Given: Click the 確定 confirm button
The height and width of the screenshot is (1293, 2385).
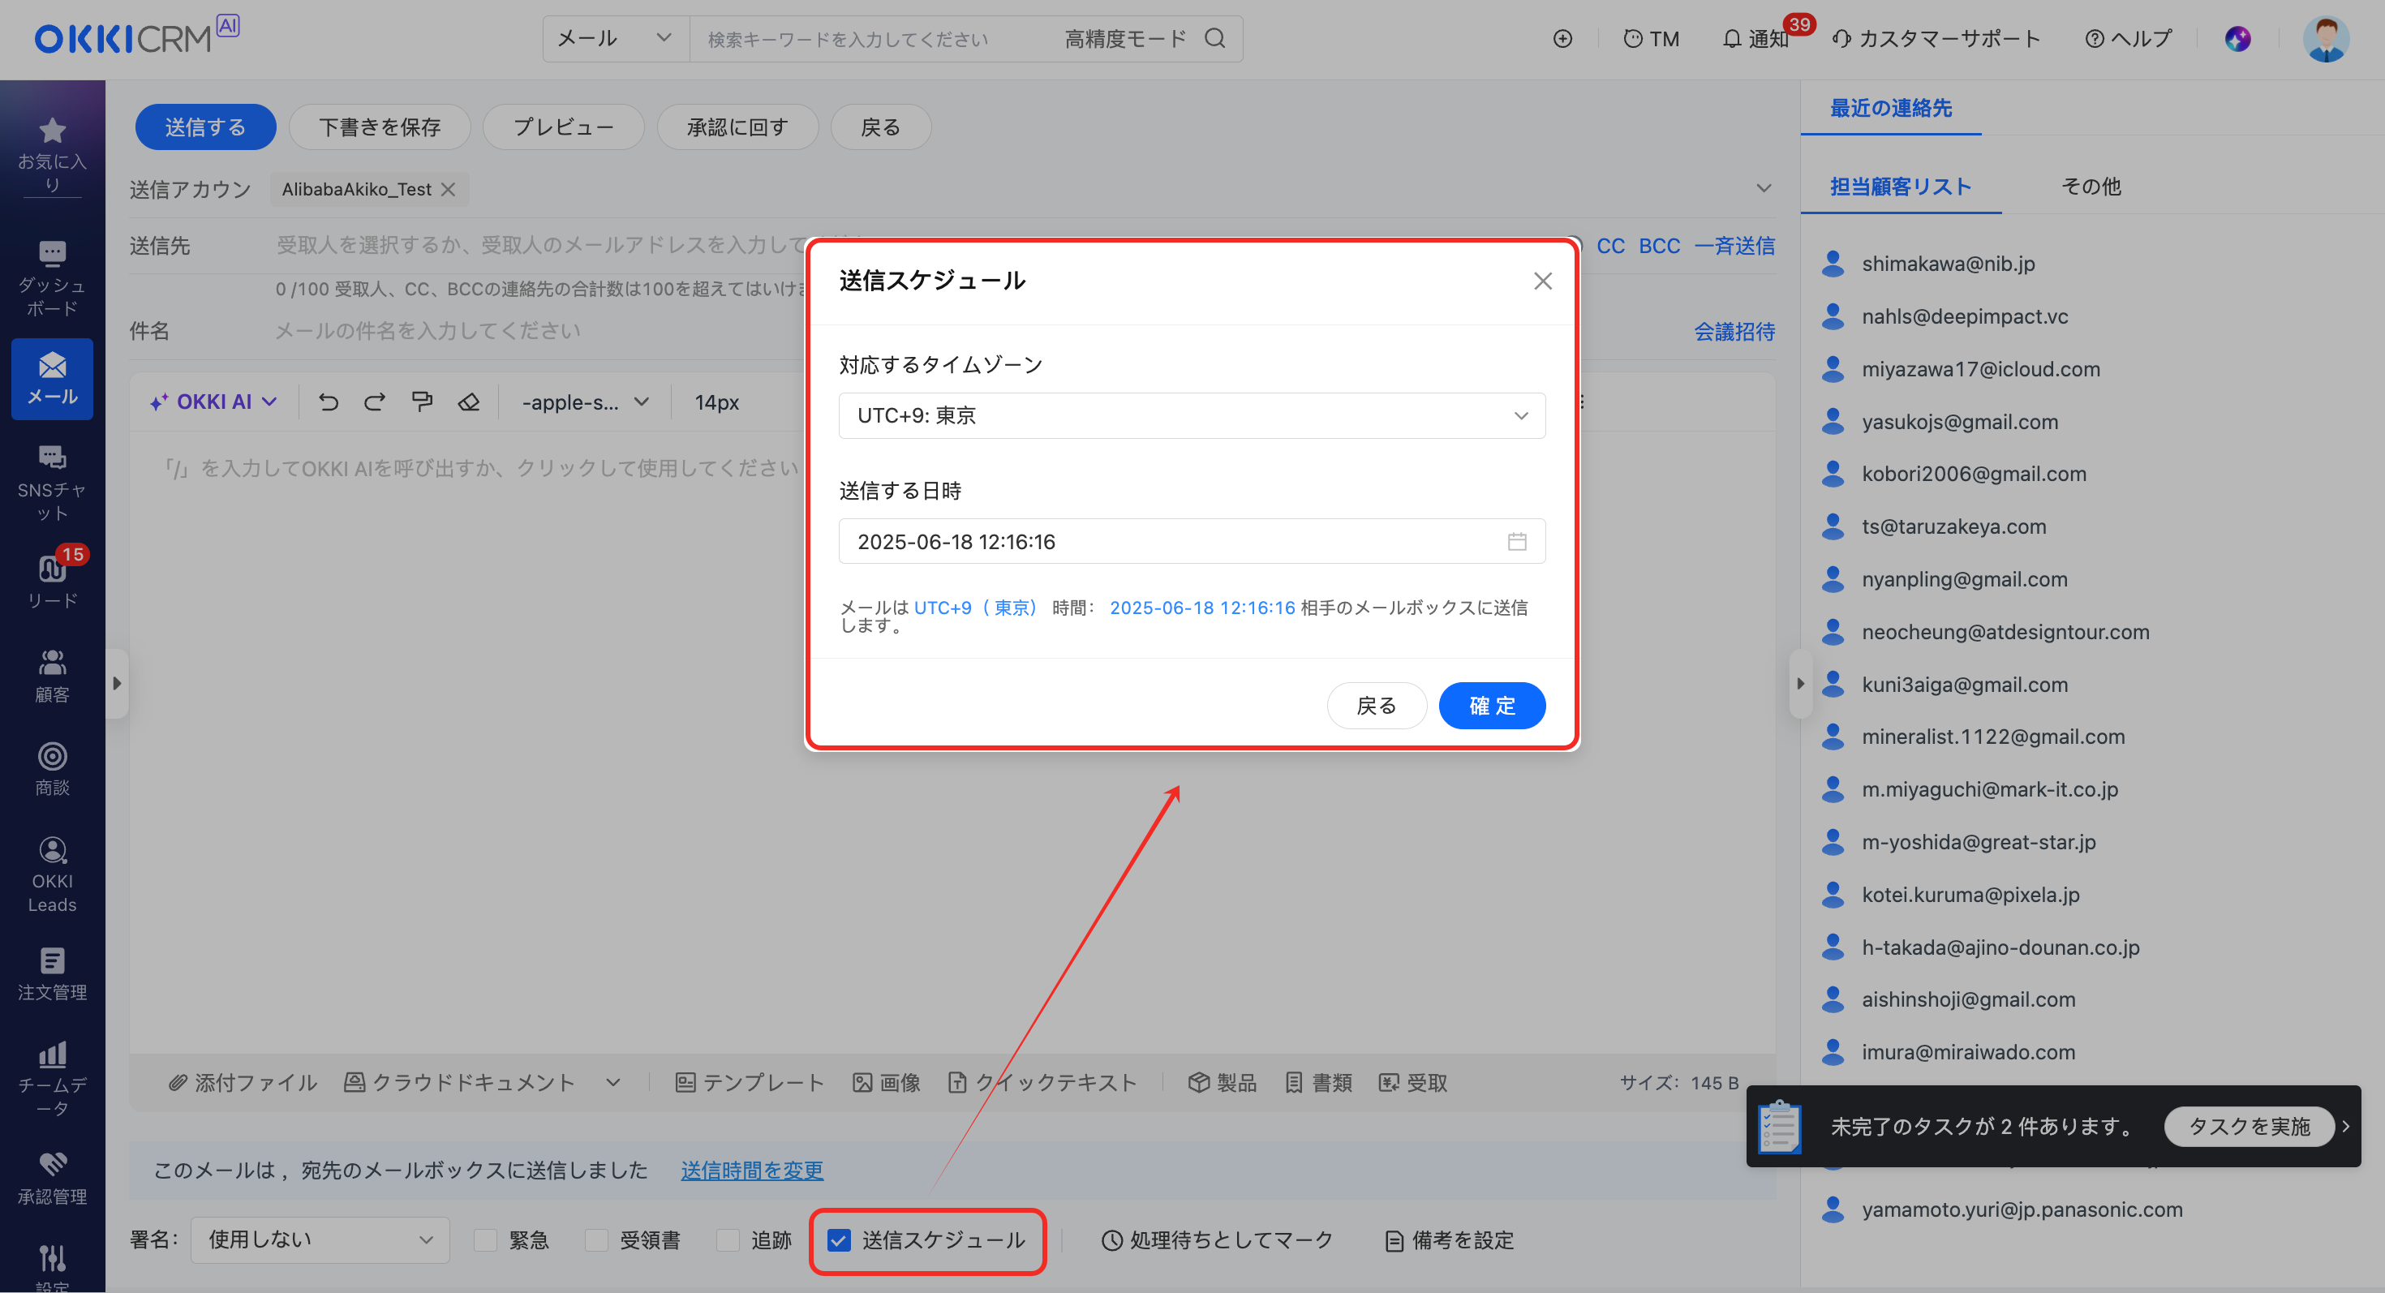Looking at the screenshot, I should [1492, 705].
